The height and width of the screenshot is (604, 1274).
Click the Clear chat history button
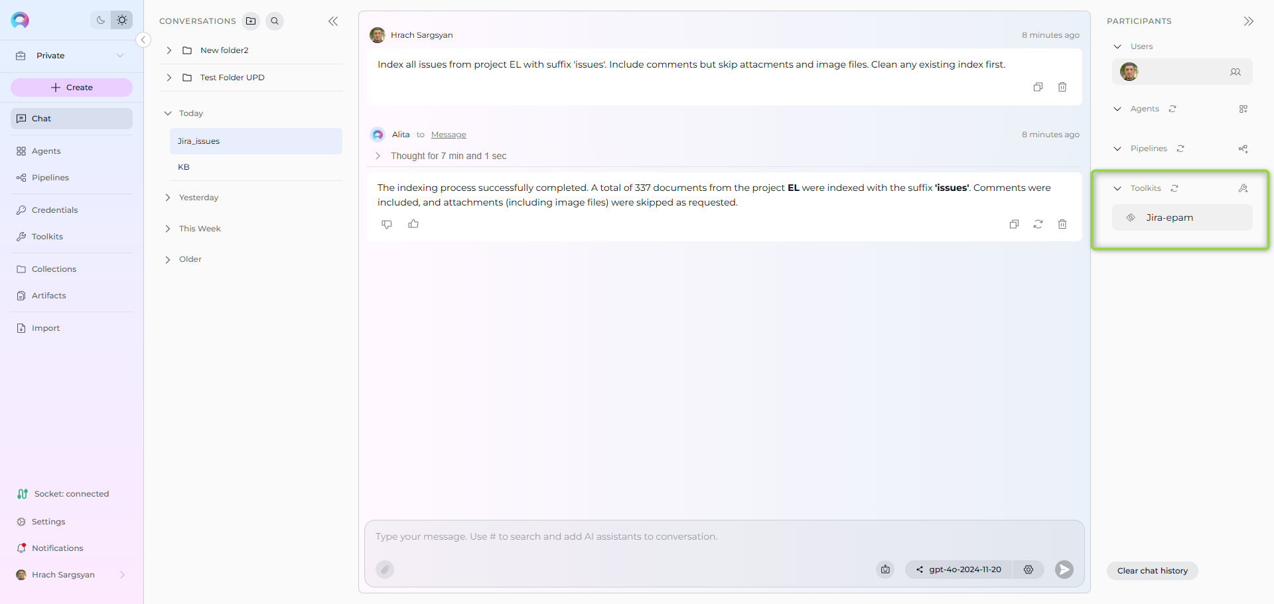click(1152, 571)
